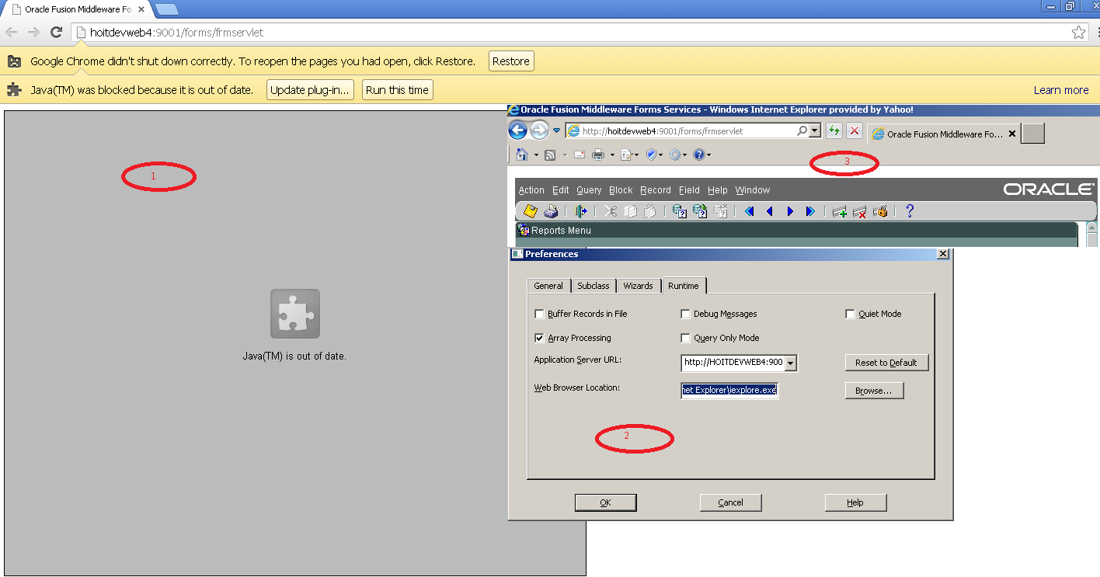Click the Update plug-in button

point(310,90)
